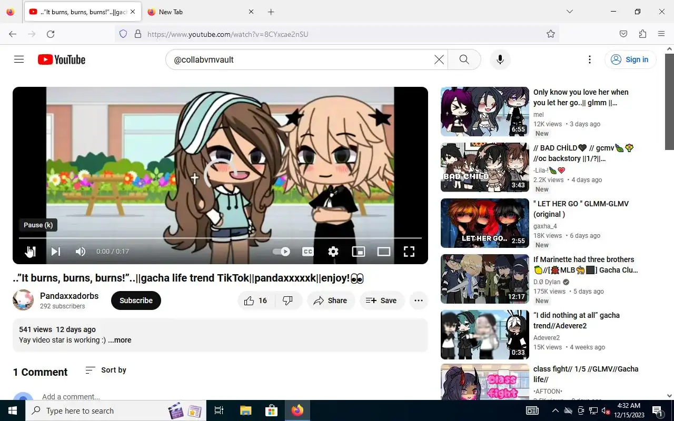Subscribe to Pandaxxadorbs channel
Image resolution: width=674 pixels, height=421 pixels.
(136, 300)
